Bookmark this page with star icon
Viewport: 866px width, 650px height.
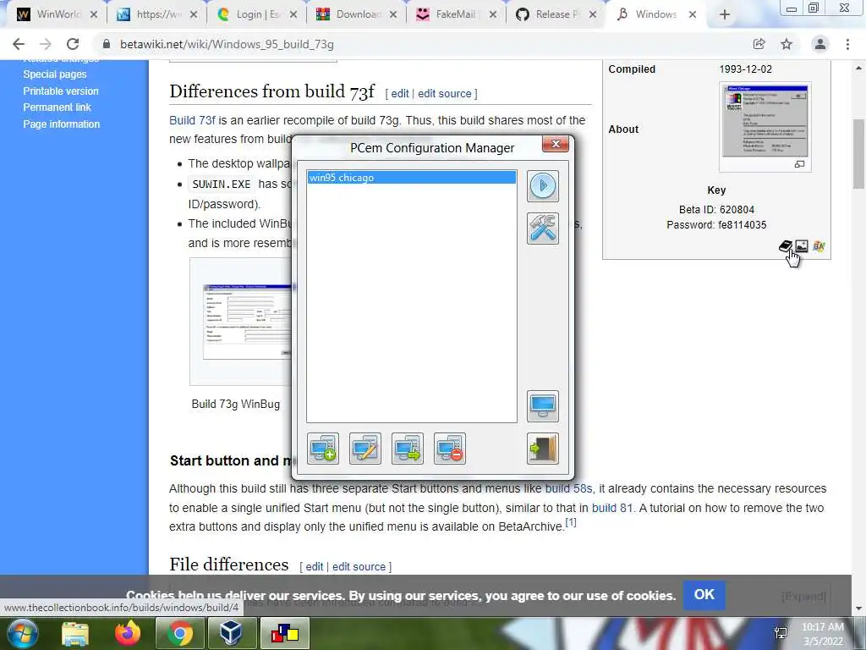tap(787, 44)
